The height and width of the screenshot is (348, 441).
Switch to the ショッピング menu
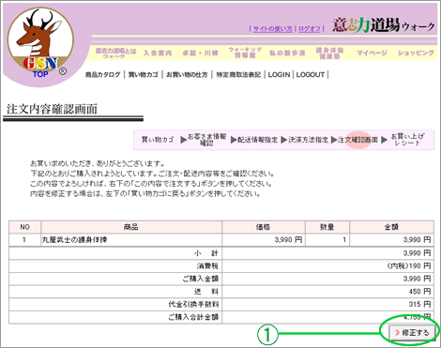point(416,53)
